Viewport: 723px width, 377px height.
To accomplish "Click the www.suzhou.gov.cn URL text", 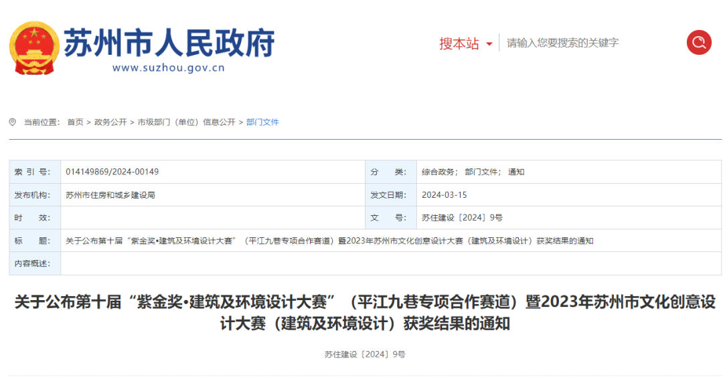I will 169,68.
